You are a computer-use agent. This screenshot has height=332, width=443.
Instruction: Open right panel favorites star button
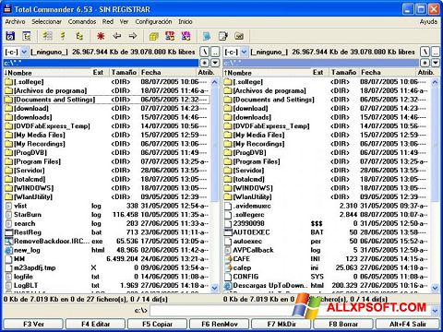425,63
